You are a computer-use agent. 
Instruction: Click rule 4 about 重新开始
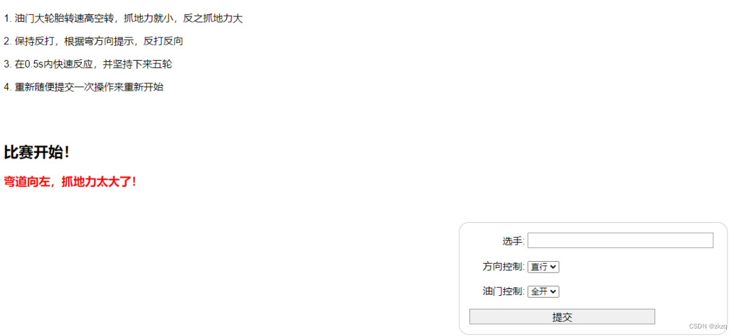[x=84, y=87]
